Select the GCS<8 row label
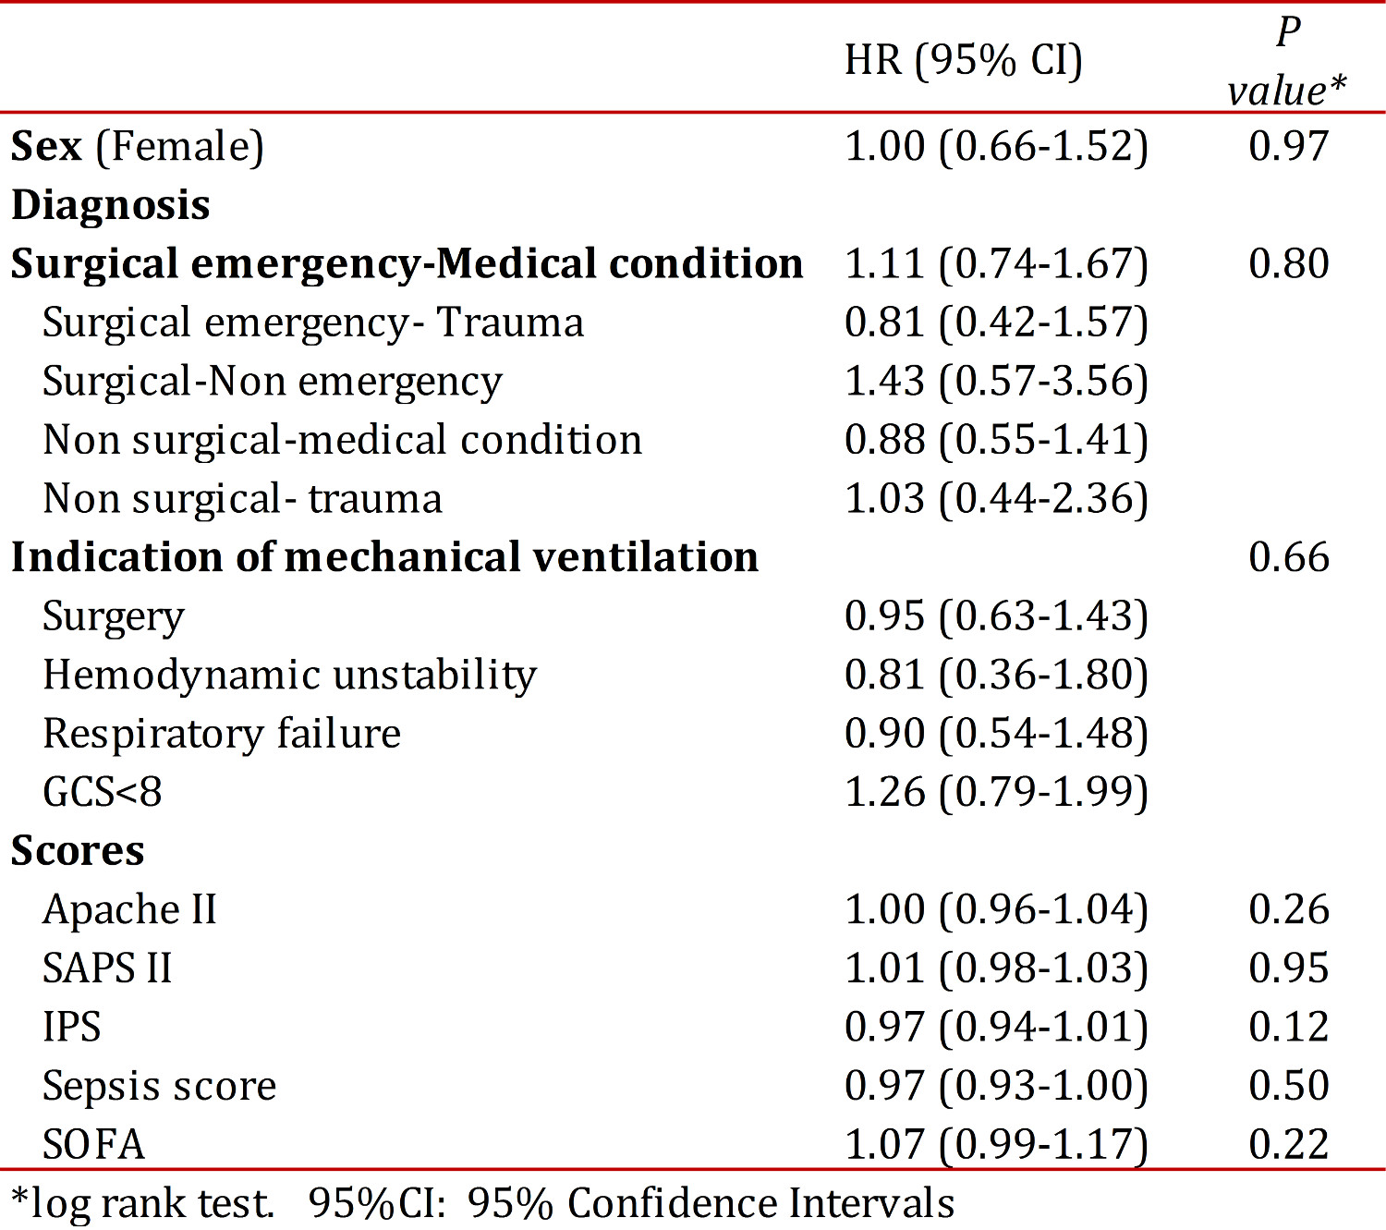This screenshot has width=1386, height=1230. [103, 793]
